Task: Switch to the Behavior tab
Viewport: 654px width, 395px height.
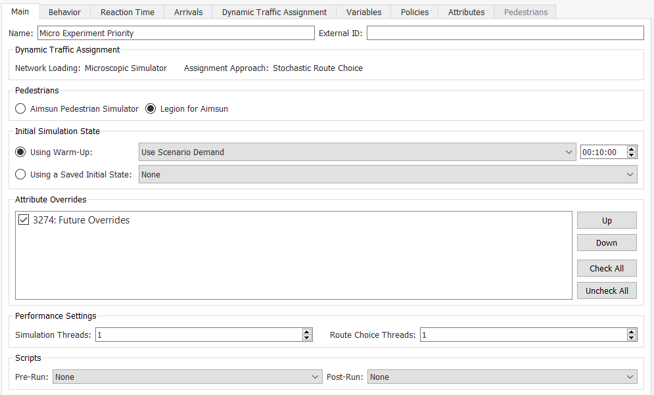Action: point(64,12)
